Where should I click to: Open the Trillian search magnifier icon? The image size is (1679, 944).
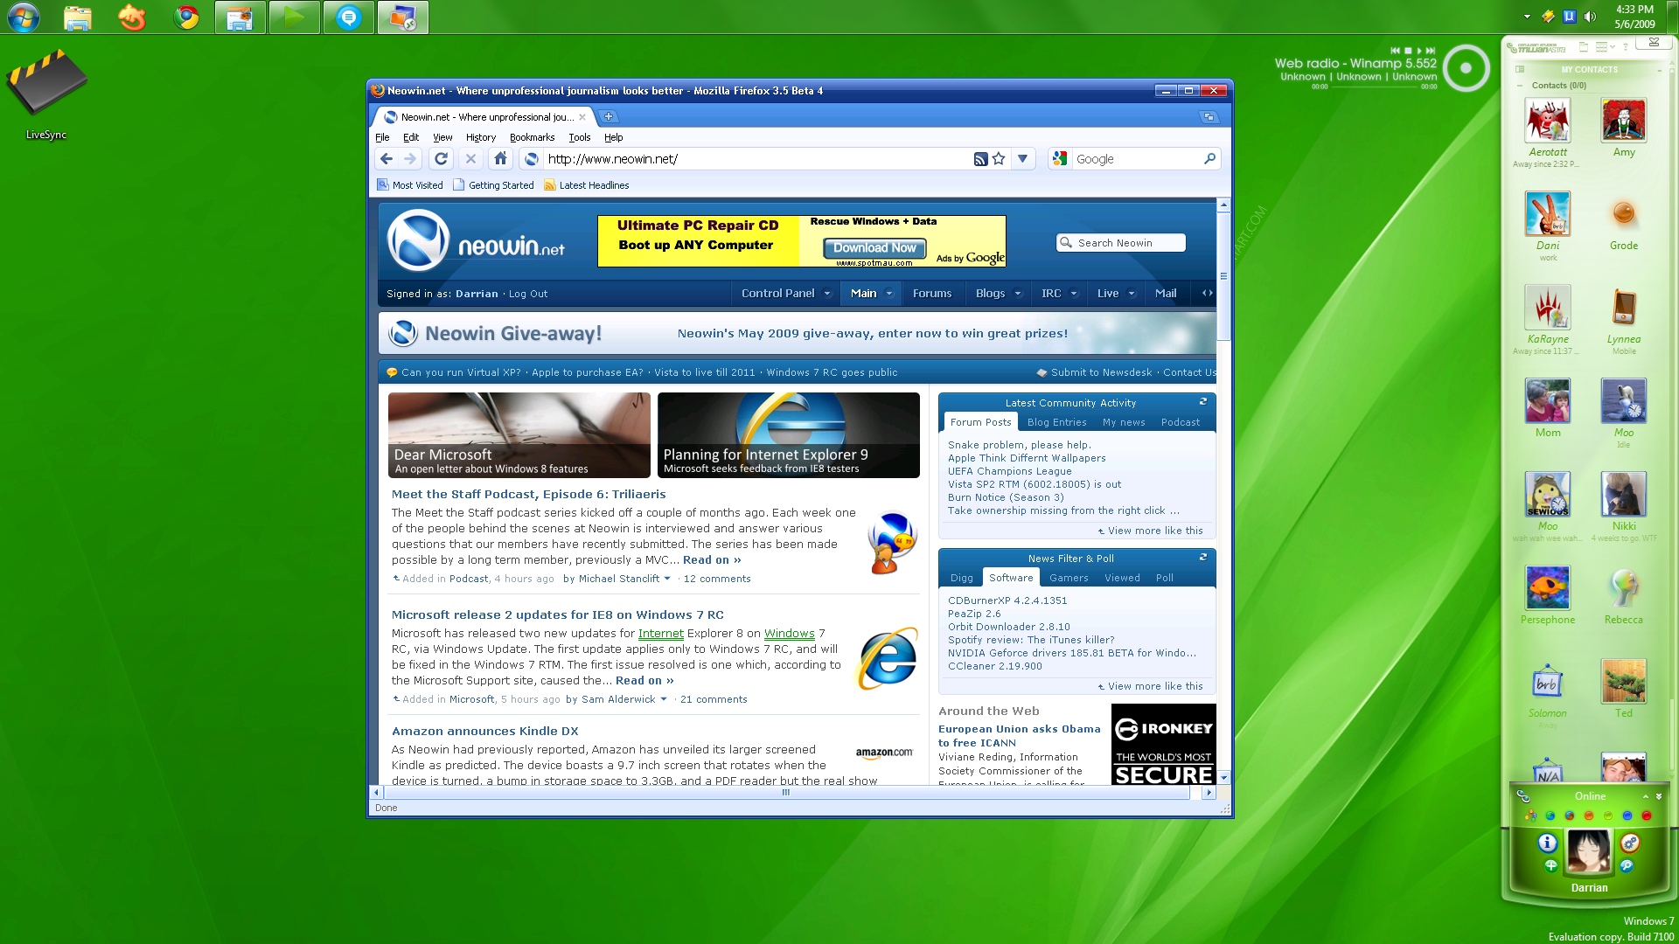[1627, 865]
